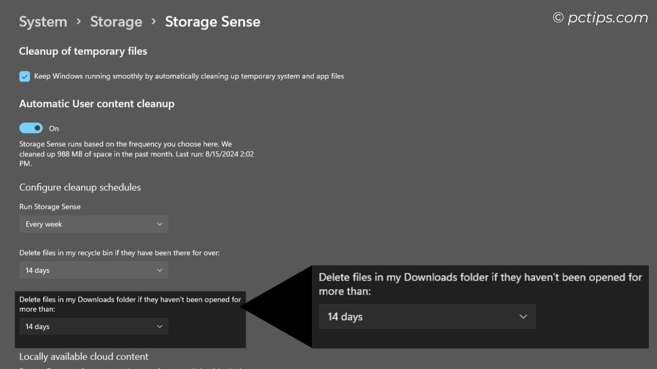
Task: Click the chevron on the recycle bin dropdown
Action: 159,270
